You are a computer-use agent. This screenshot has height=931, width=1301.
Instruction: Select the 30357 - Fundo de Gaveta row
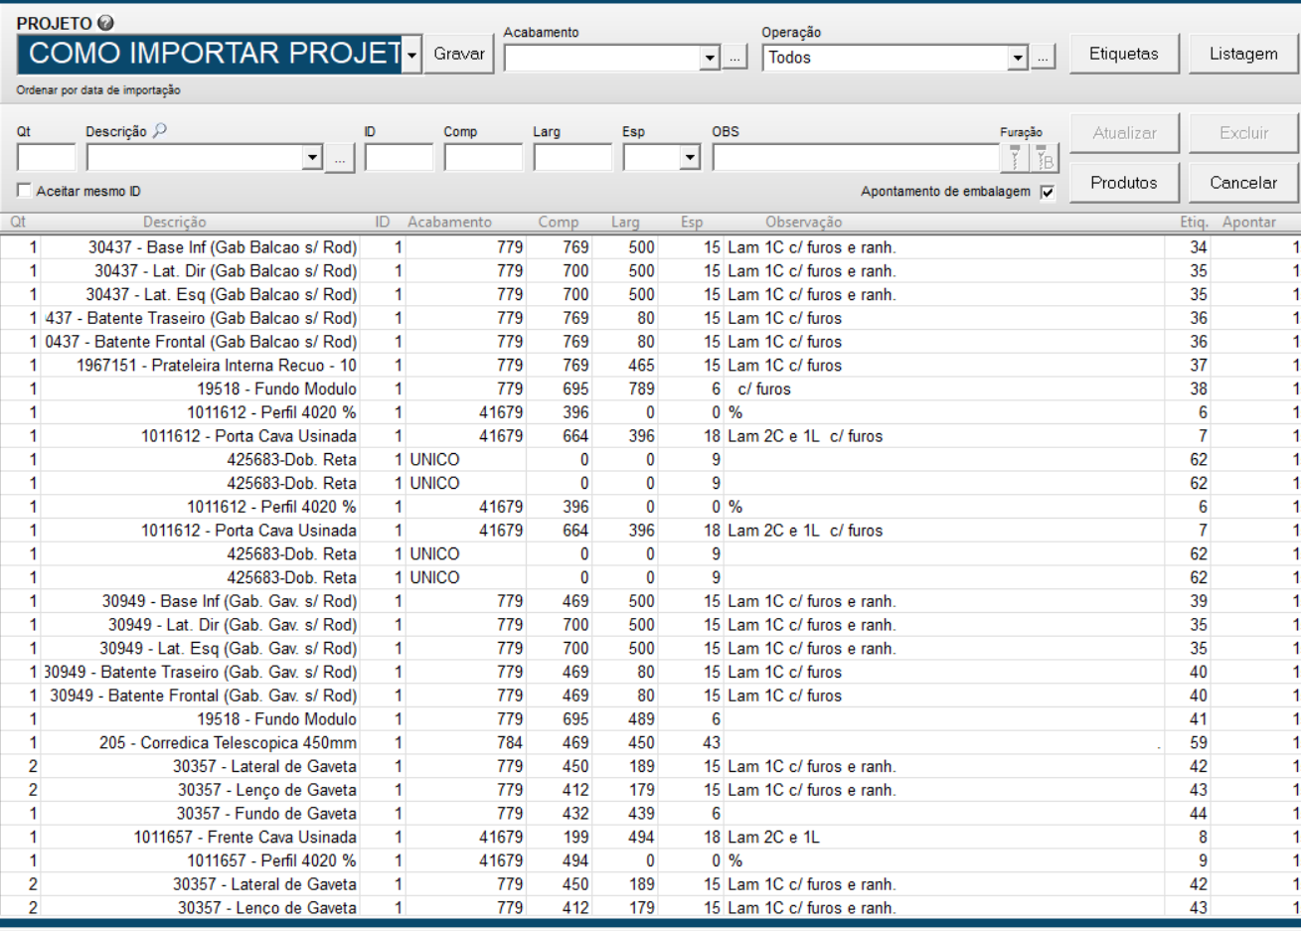(x=650, y=814)
